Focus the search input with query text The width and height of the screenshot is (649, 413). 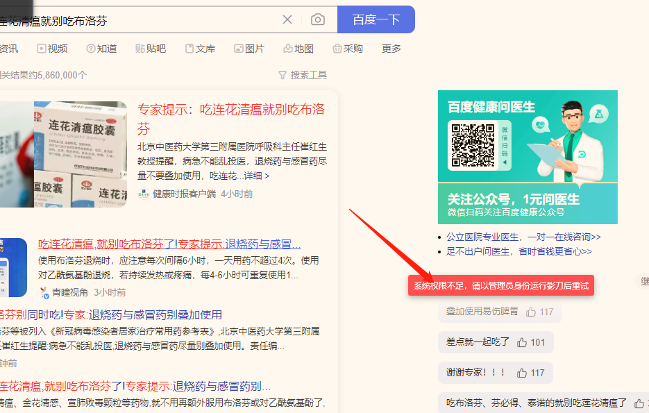point(137,20)
